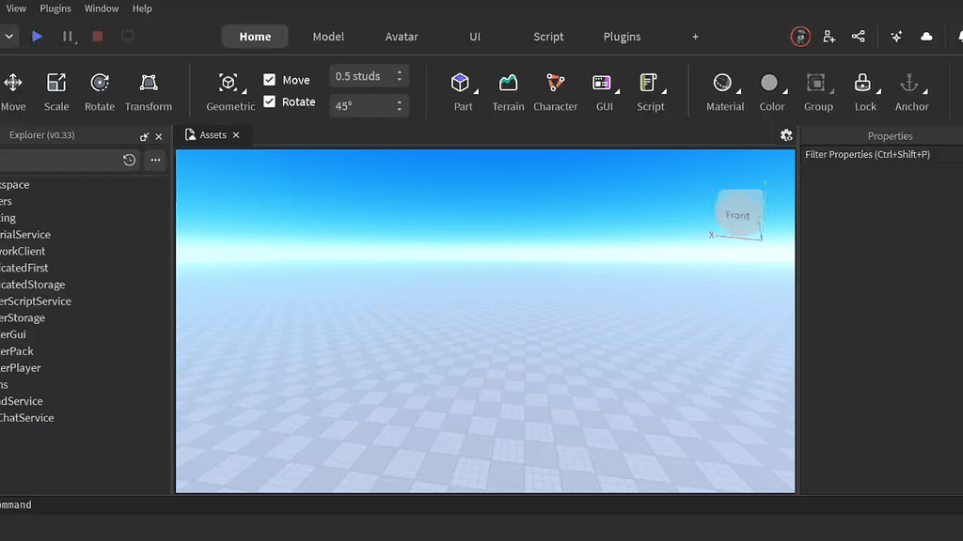Toggle the Anchor property
The height and width of the screenshot is (541, 963).
910,89
